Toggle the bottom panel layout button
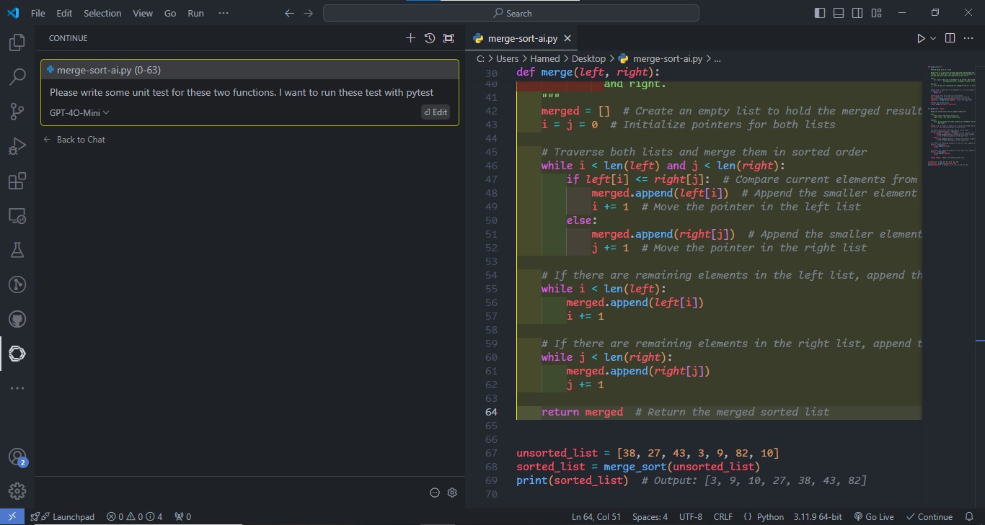Viewport: 985px width, 525px height. [839, 13]
